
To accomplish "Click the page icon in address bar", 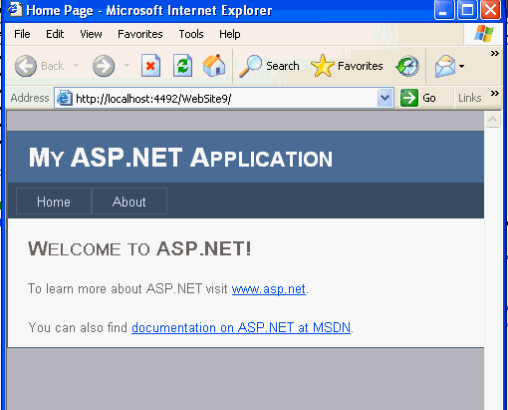I will pyautogui.click(x=65, y=98).
